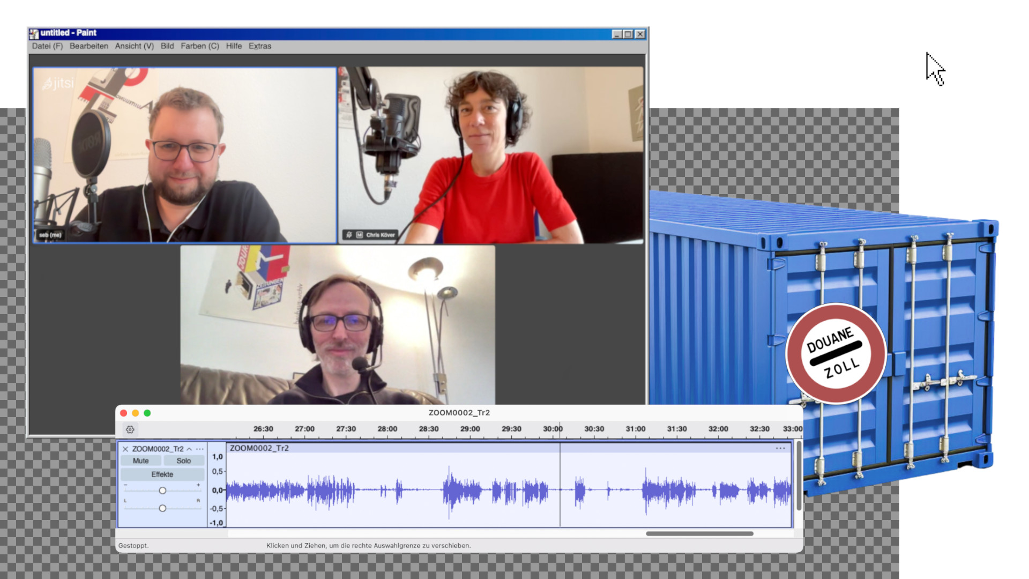Open track menu via three dots in track panel
Image resolution: width=1029 pixels, height=579 pixels.
[200, 449]
